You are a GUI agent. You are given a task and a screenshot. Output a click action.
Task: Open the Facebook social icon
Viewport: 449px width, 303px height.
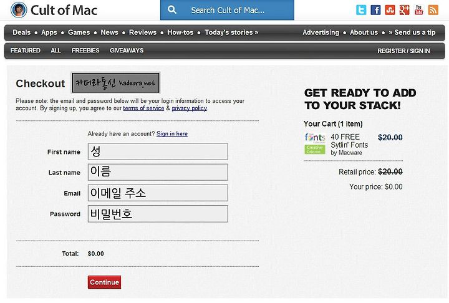tap(375, 10)
